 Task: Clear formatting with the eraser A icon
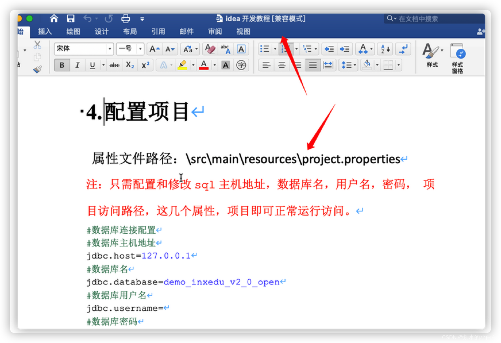(x=210, y=49)
